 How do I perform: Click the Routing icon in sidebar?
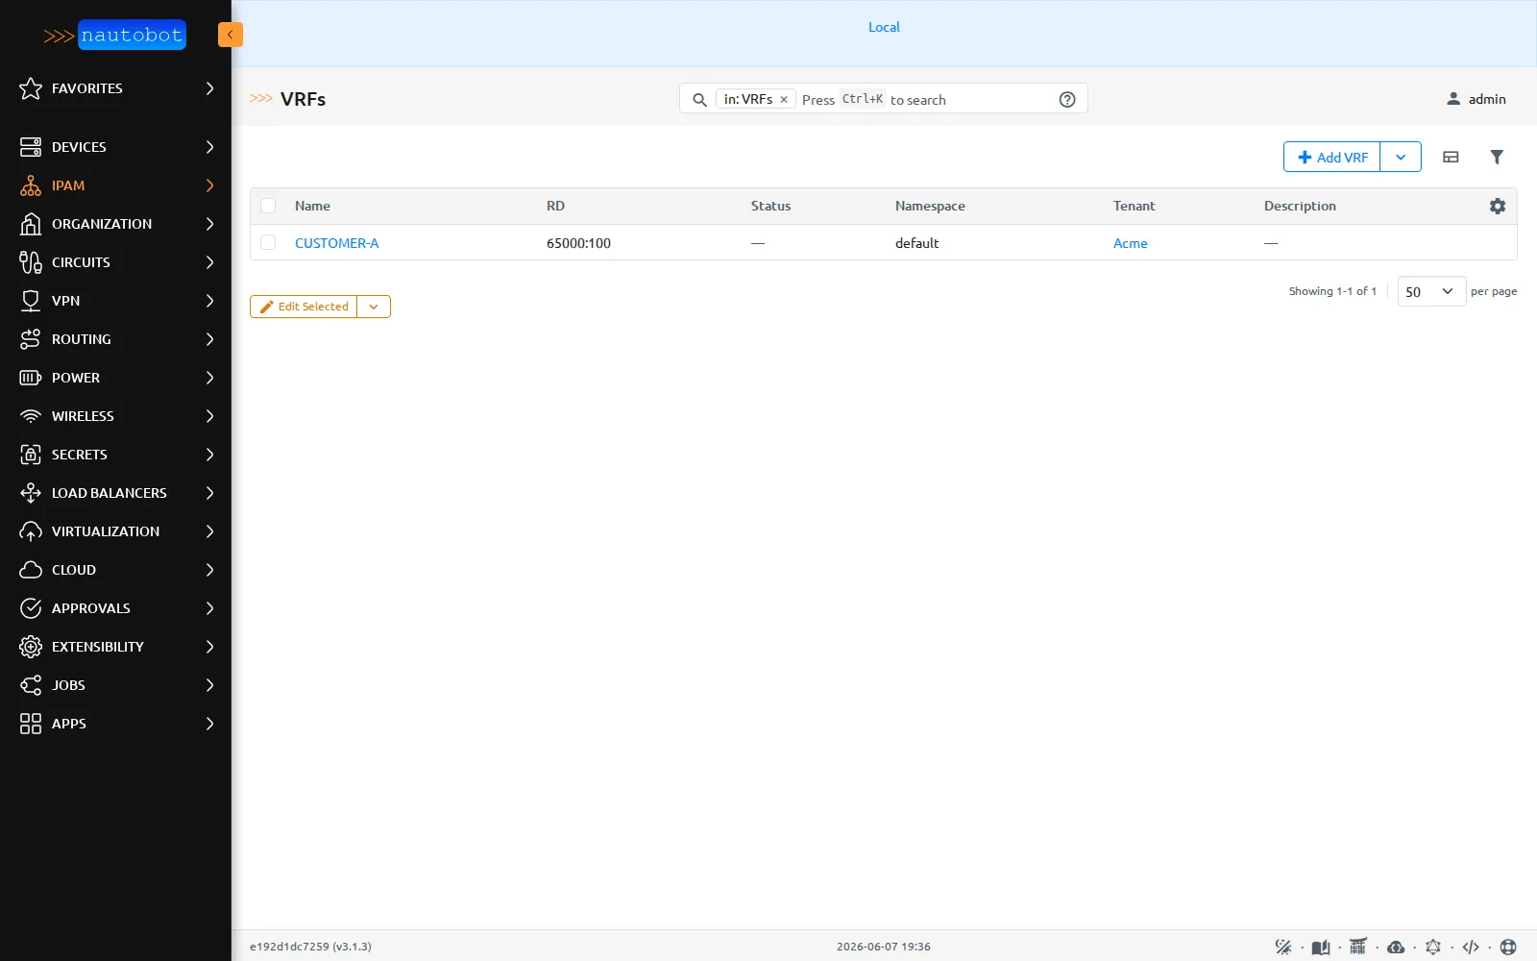click(x=31, y=339)
